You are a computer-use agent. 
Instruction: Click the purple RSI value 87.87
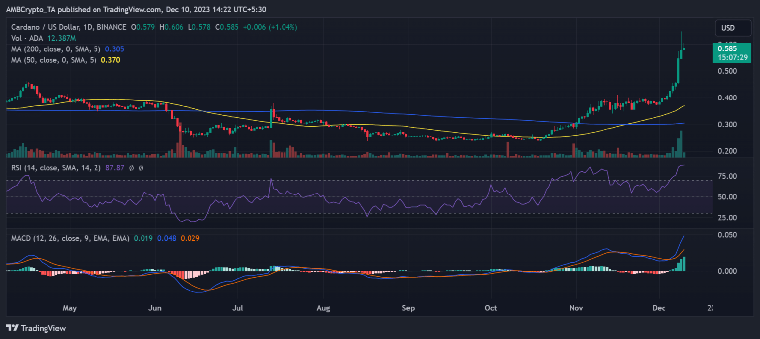tap(115, 168)
